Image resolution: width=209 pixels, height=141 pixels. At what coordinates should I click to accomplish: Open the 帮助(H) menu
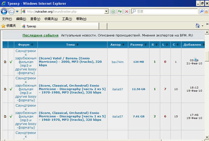(x=81, y=19)
